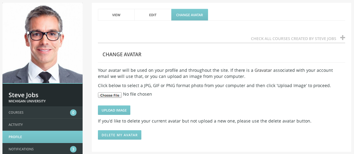Click the profile avatar photo
Screen dimensions: 354x154
[x=43, y=43]
